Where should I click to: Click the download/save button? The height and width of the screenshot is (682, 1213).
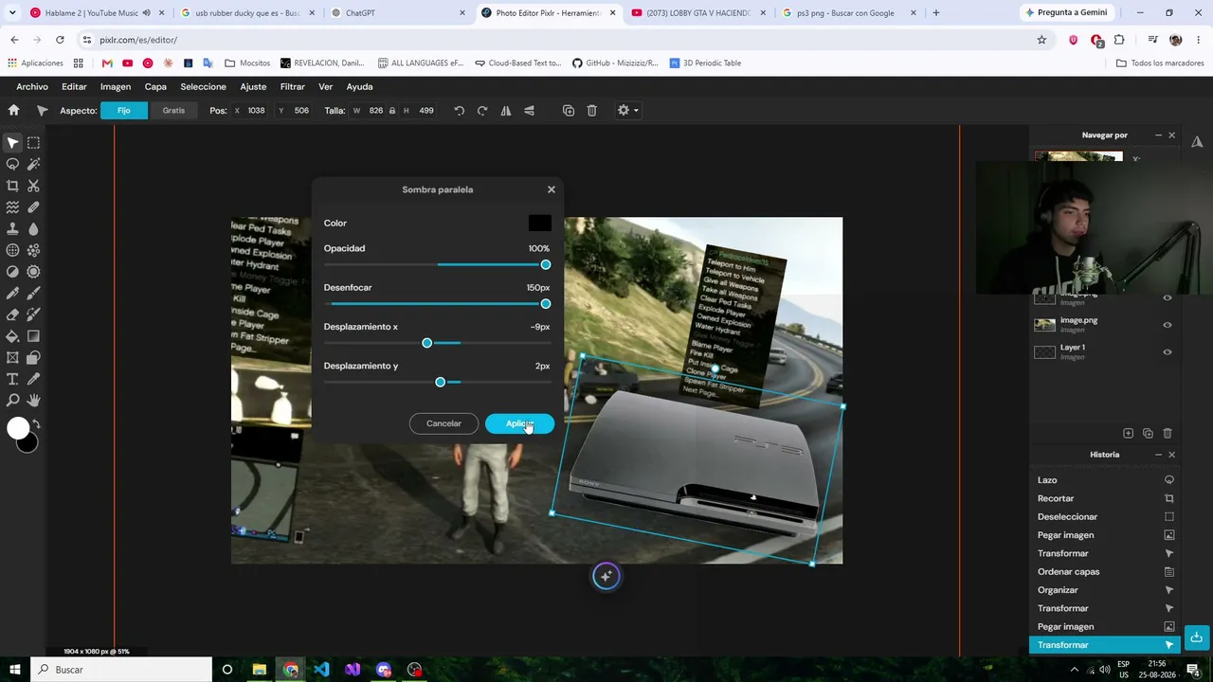tap(1197, 637)
